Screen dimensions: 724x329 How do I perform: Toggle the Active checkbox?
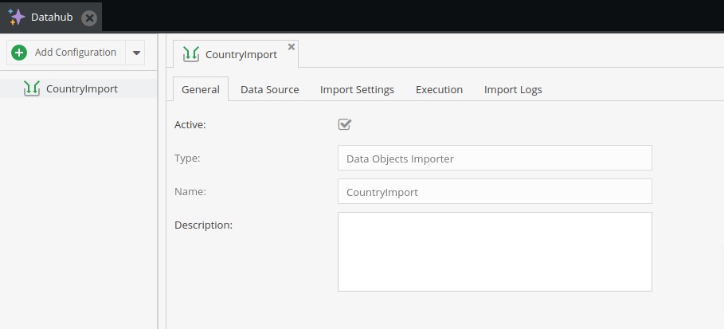pos(345,124)
